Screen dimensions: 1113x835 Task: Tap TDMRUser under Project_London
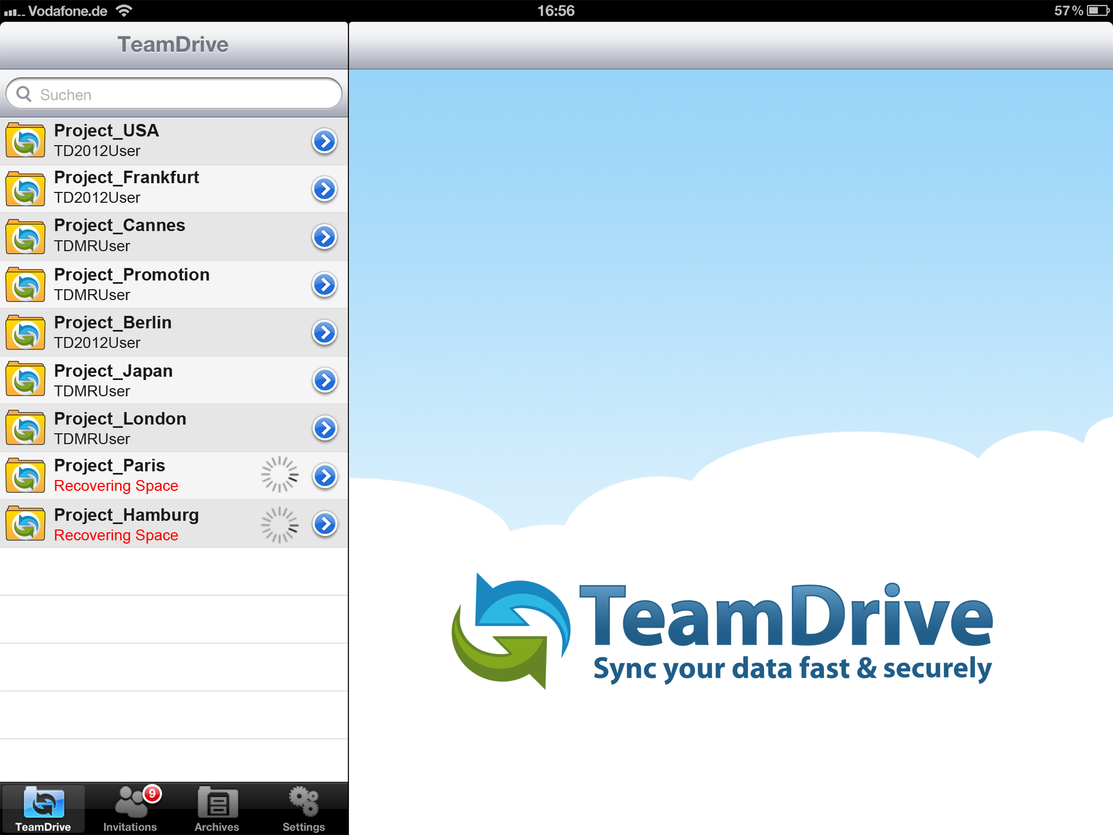click(92, 439)
